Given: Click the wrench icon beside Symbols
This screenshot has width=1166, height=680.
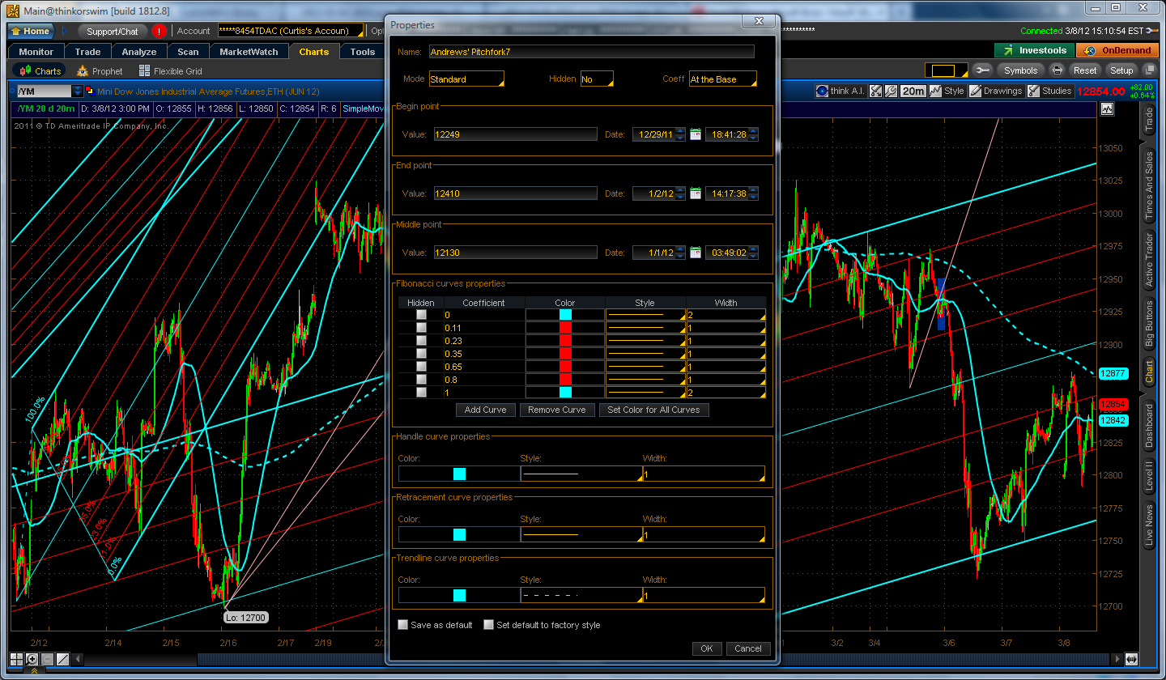Looking at the screenshot, I should [x=982, y=70].
